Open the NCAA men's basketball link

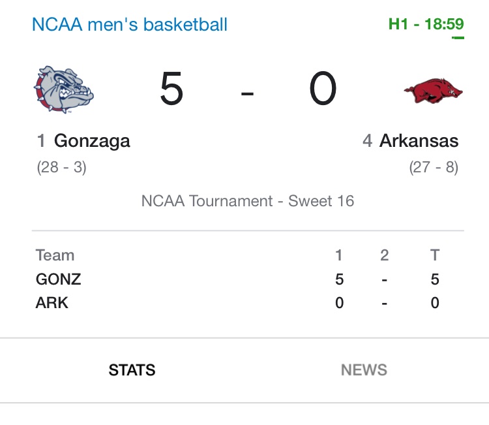click(130, 25)
